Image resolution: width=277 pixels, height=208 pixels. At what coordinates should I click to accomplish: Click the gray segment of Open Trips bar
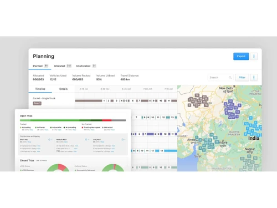[119, 120]
